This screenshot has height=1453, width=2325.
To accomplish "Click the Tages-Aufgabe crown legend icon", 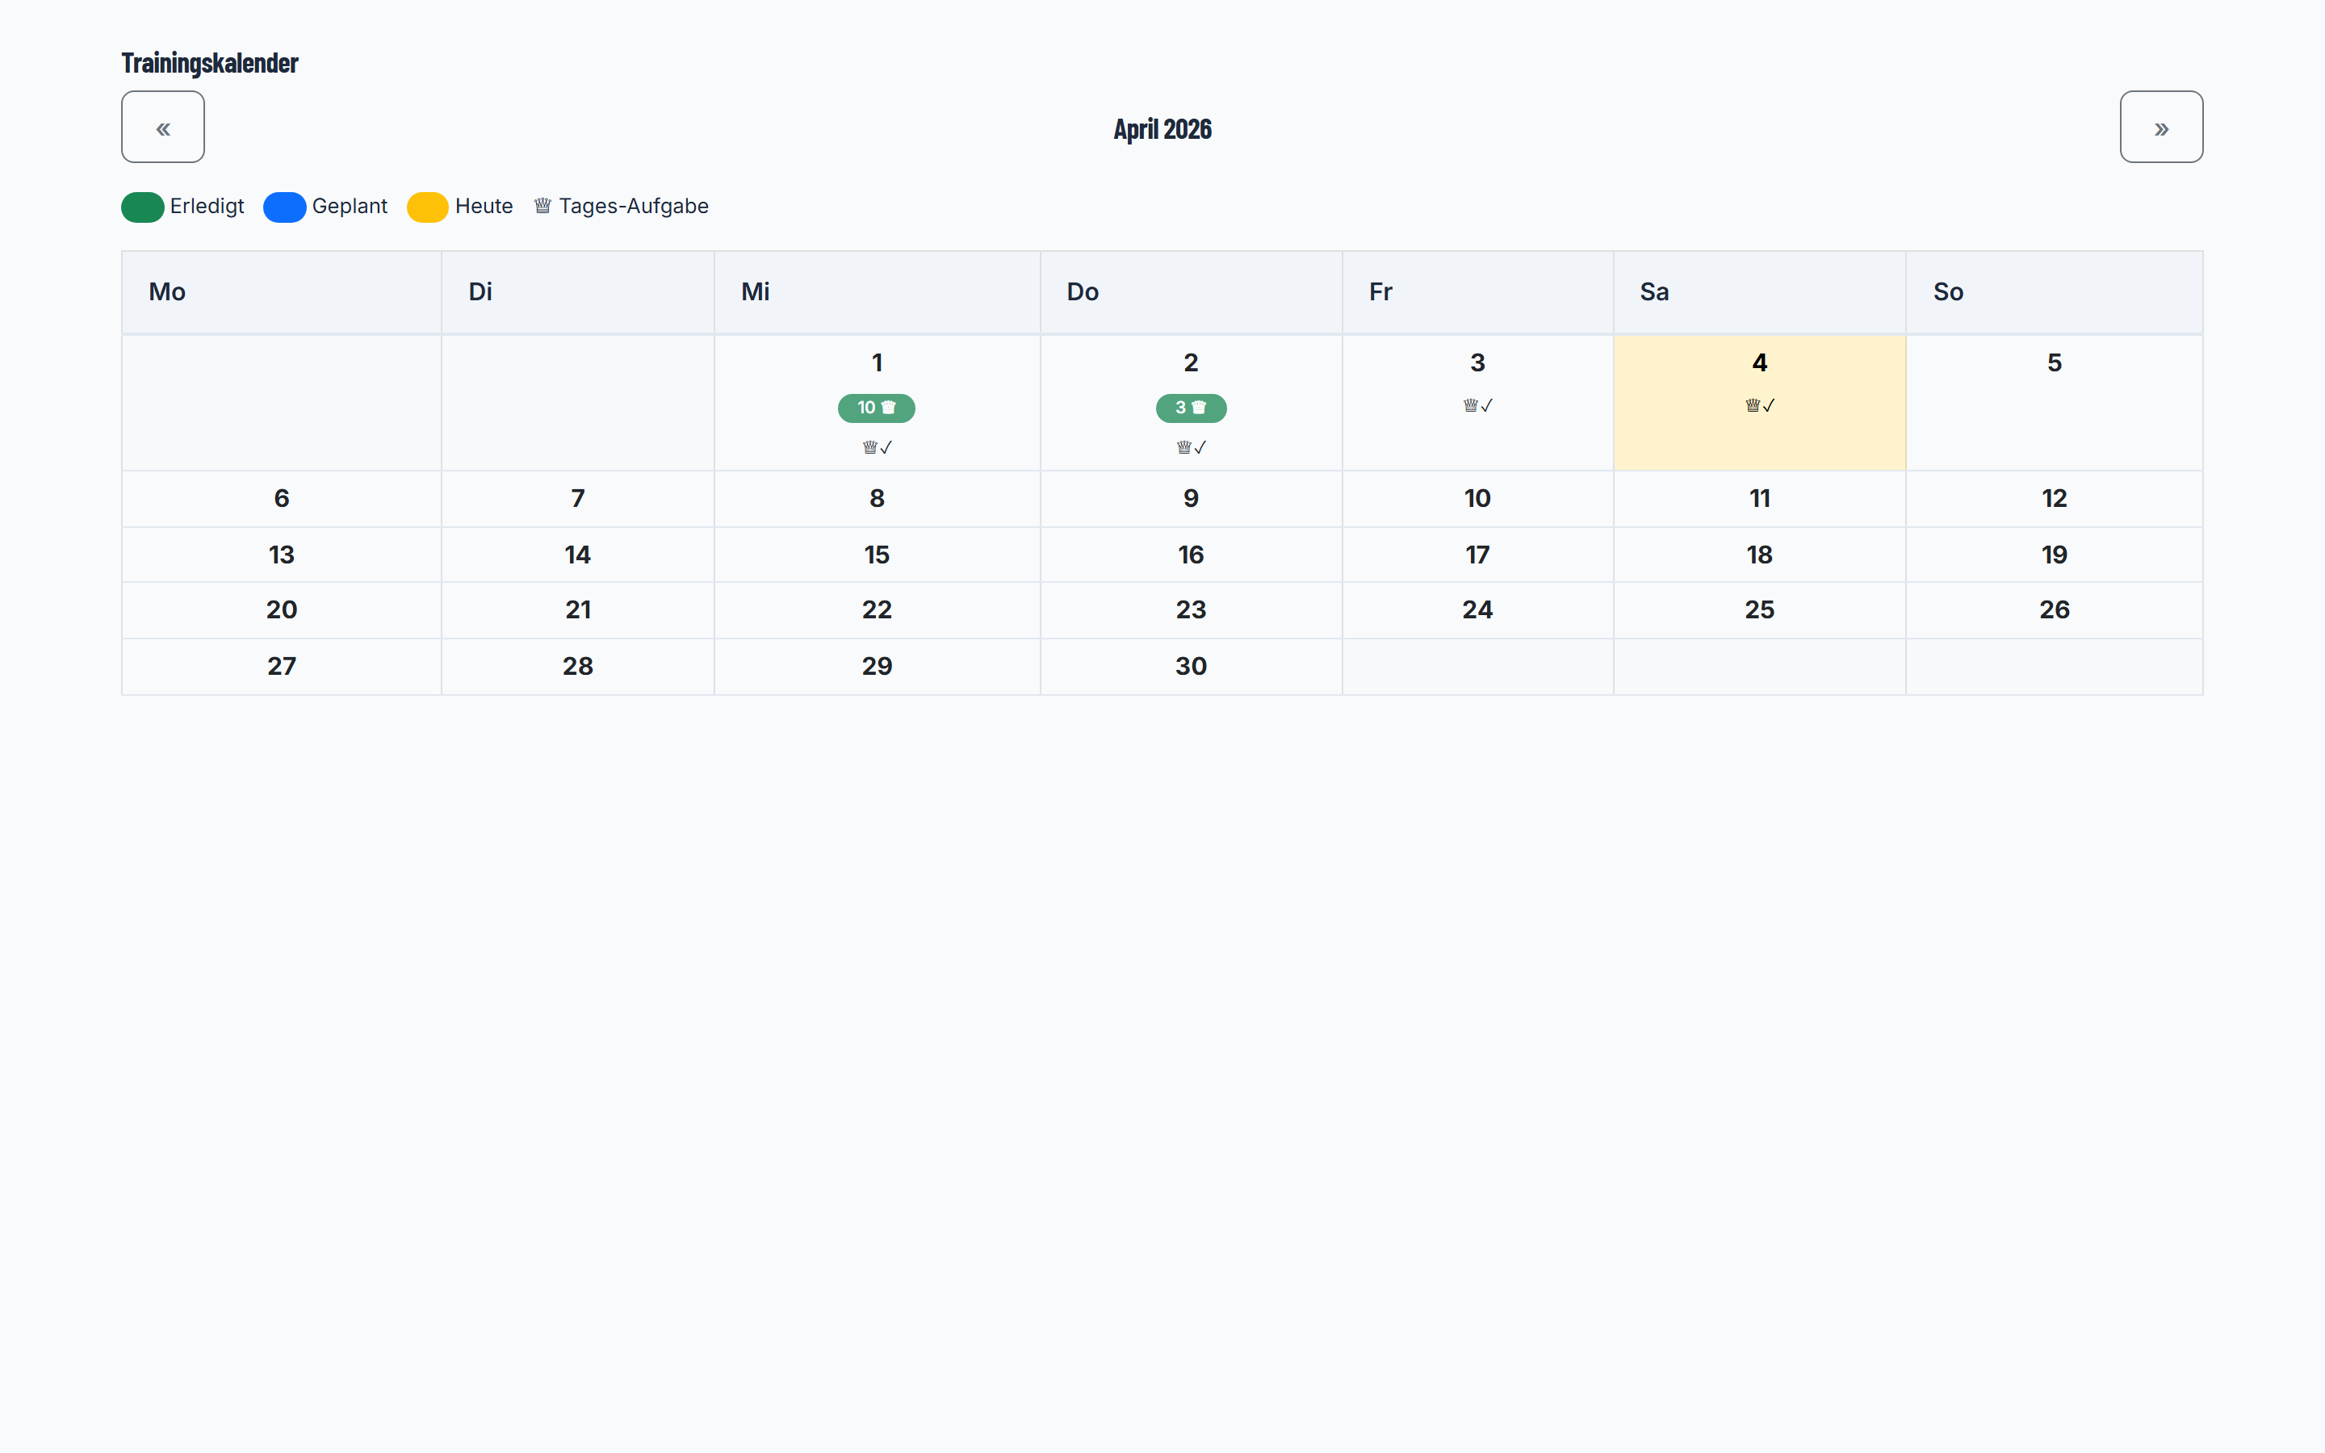I will tap(542, 206).
